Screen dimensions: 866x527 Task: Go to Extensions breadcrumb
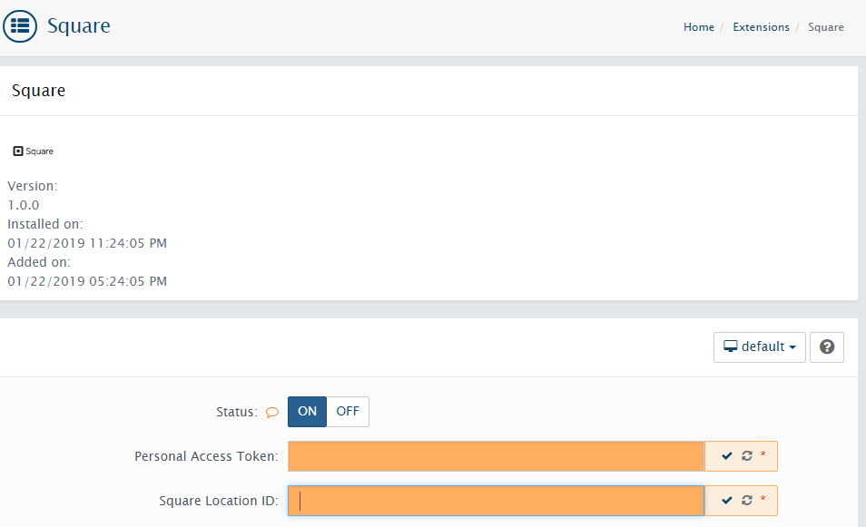click(x=761, y=27)
